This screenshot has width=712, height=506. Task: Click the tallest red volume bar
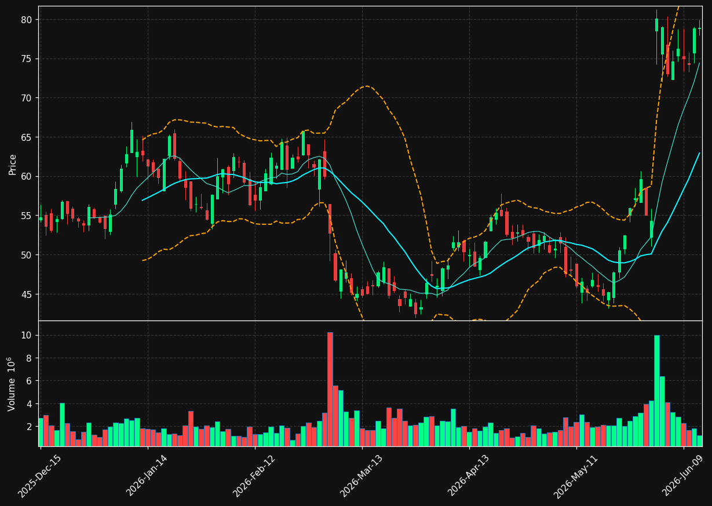tap(330, 389)
